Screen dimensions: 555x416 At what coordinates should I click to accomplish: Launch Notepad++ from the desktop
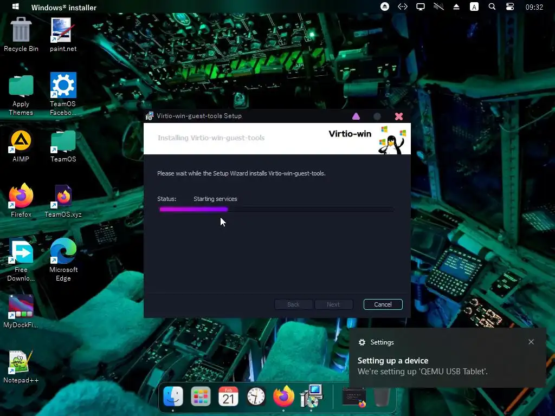click(x=21, y=367)
